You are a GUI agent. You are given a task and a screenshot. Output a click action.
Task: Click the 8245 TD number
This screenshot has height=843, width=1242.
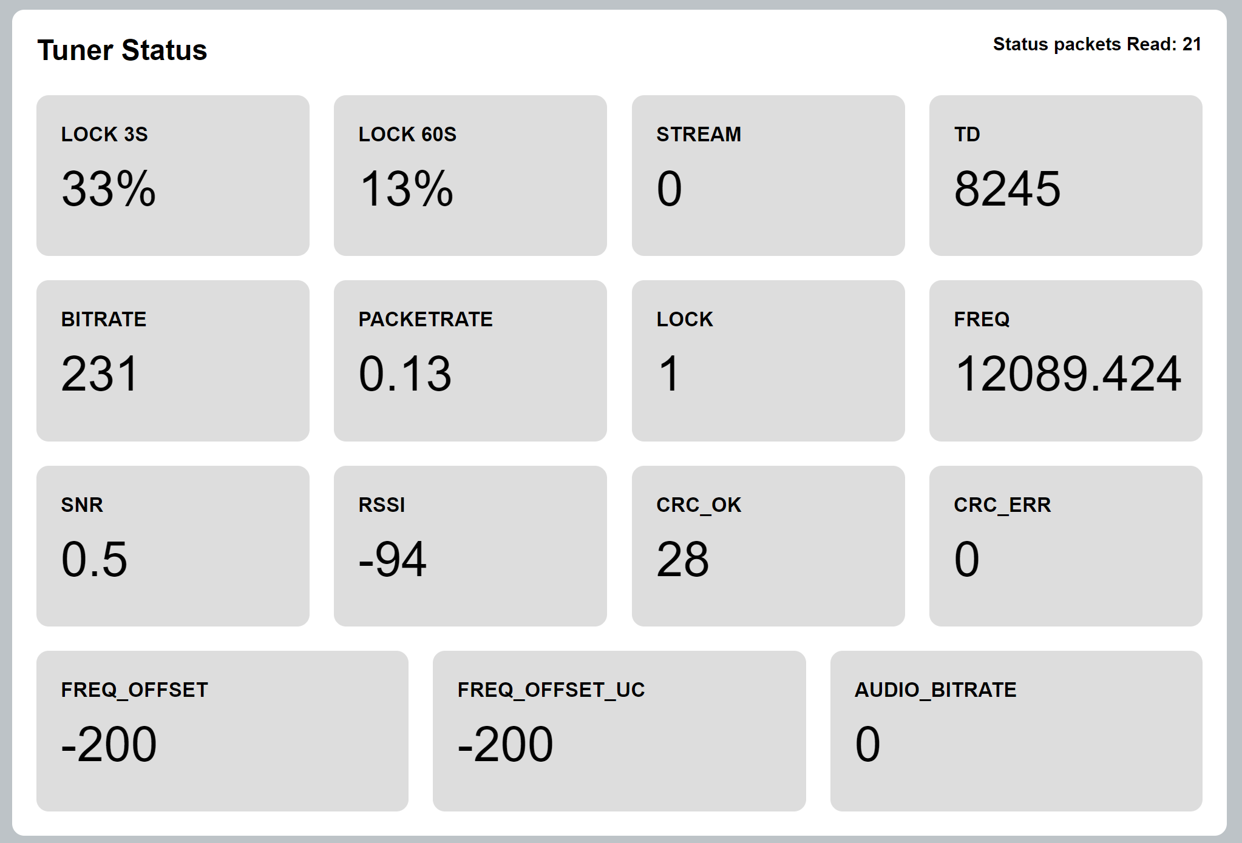(1007, 189)
